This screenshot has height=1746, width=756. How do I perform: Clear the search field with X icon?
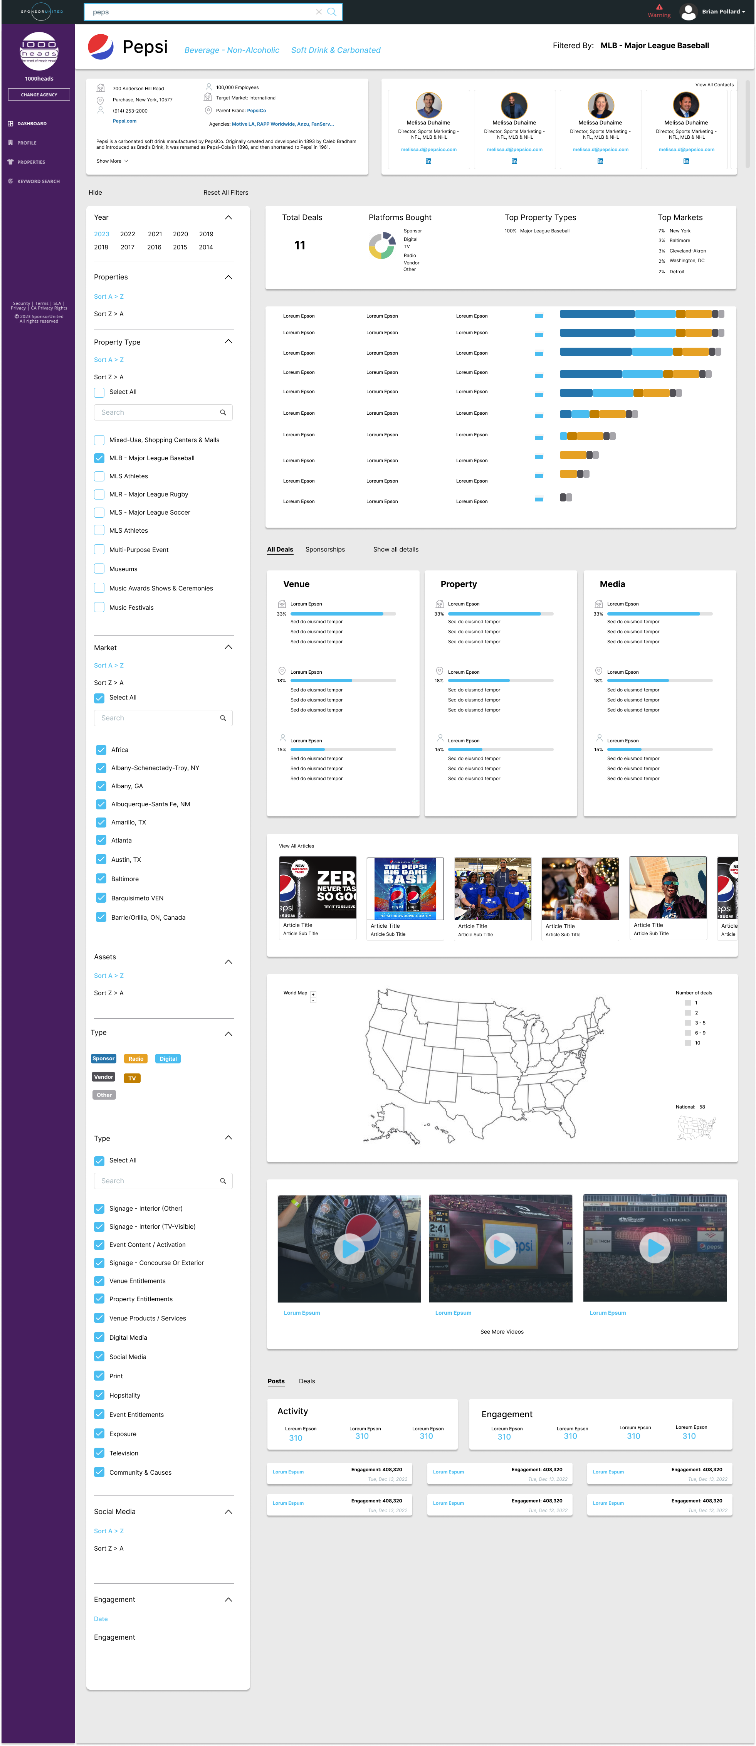(318, 12)
